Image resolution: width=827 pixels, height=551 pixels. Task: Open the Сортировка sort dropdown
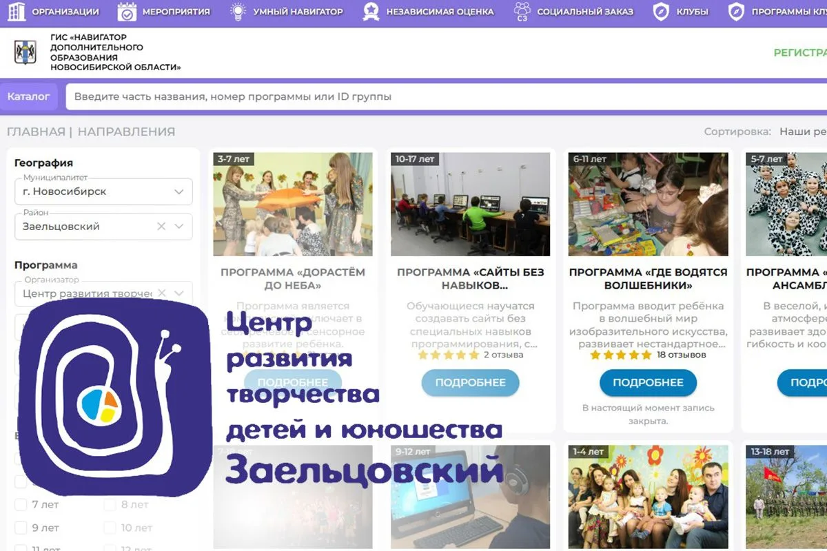coord(803,132)
